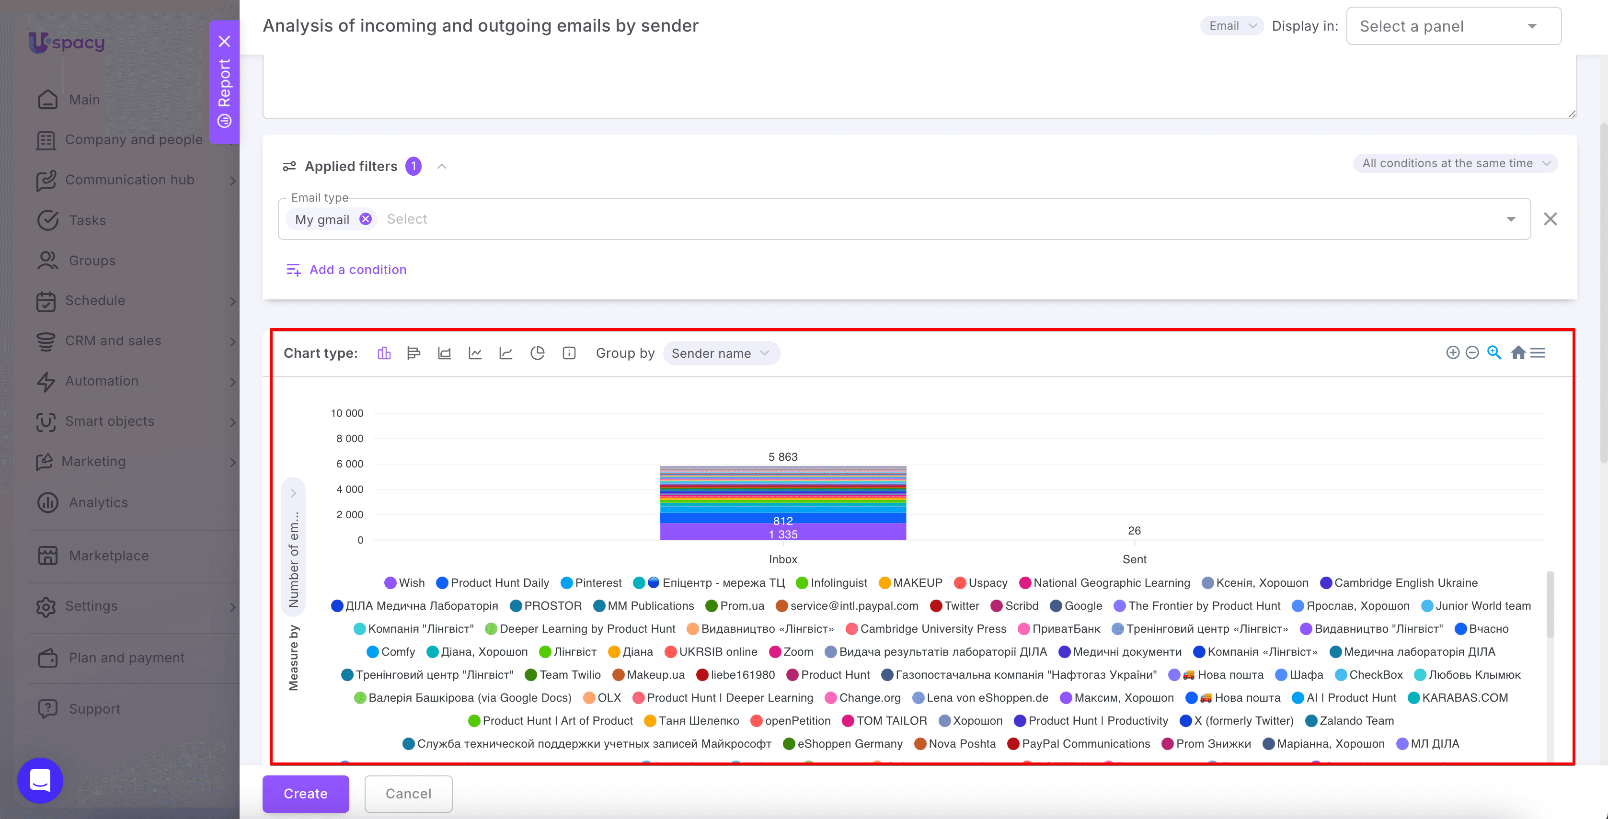Viewport: 1608px width, 819px height.
Task: Open the All conditions at the same time menu
Action: [x=1455, y=163]
